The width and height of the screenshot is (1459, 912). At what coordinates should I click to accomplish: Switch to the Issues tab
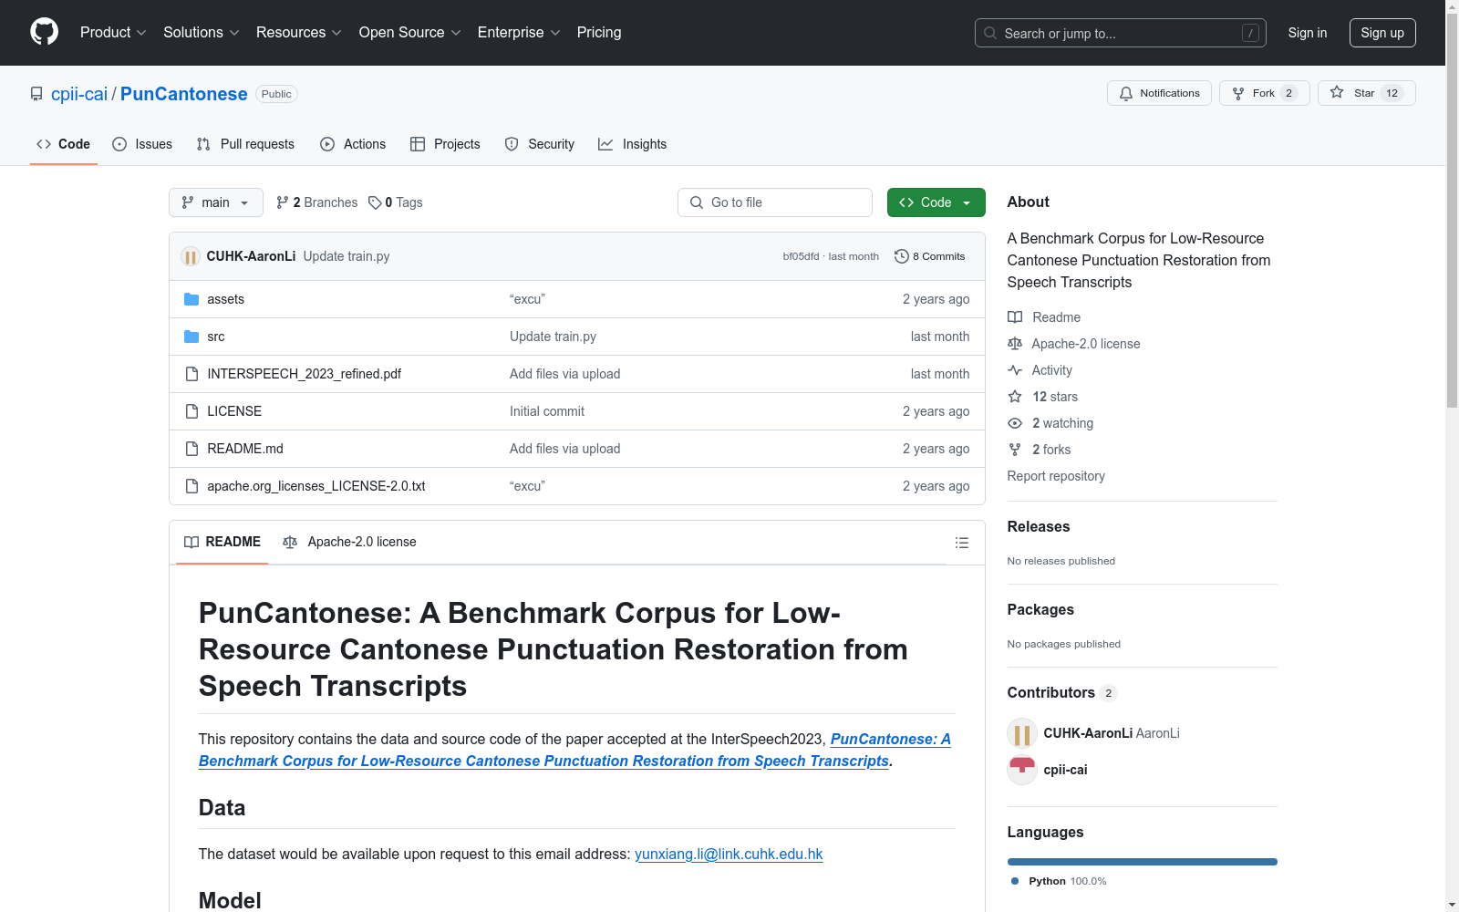[x=142, y=144]
